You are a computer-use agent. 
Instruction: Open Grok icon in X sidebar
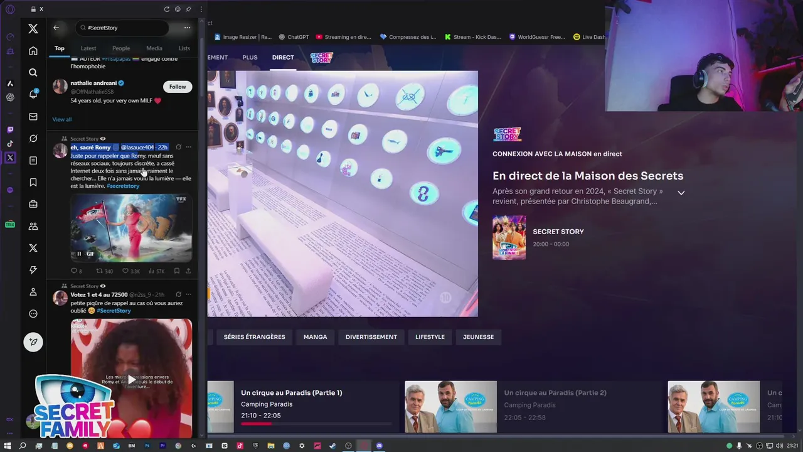[33, 139]
